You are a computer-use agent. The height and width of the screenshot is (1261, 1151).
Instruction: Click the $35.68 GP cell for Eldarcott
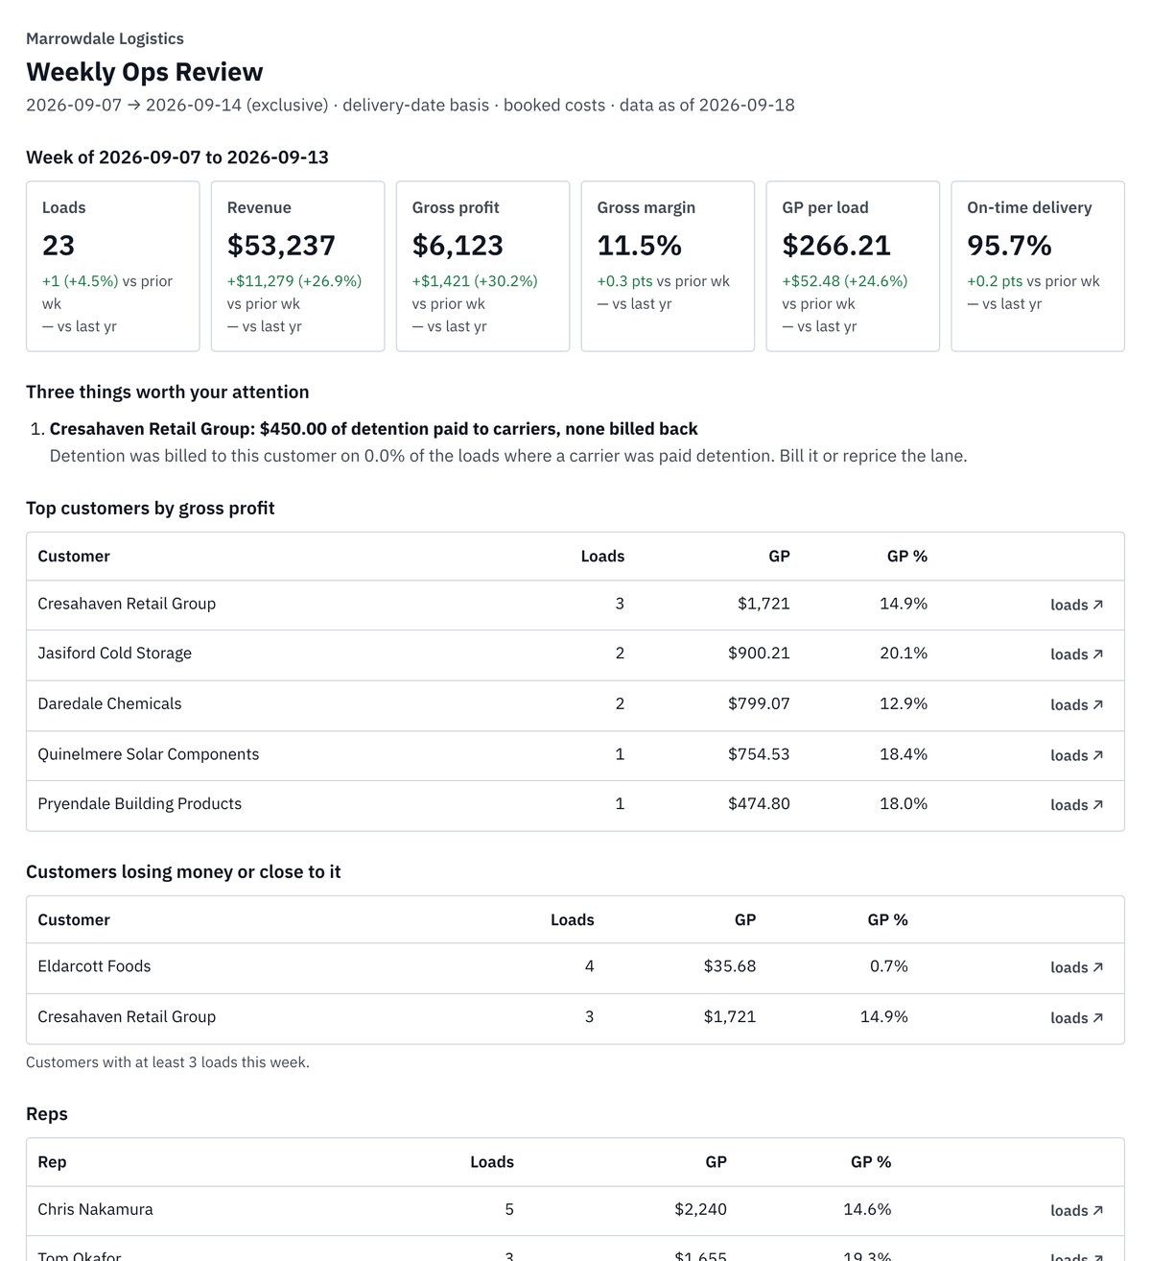pos(730,966)
